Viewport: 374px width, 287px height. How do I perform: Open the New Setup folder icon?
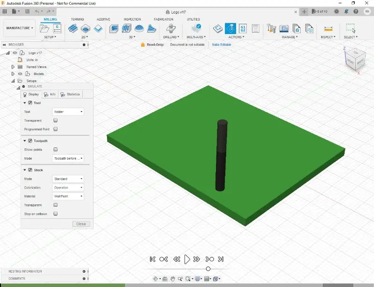point(44,28)
